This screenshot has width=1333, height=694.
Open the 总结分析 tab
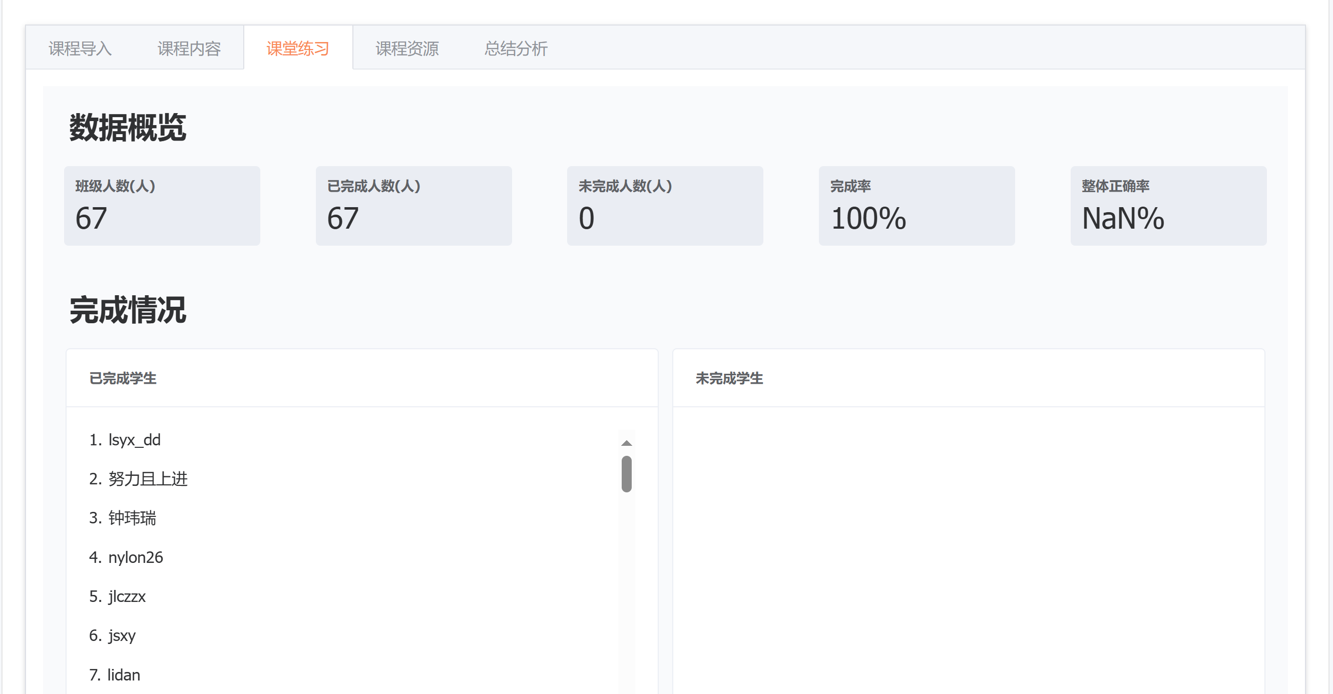point(516,49)
